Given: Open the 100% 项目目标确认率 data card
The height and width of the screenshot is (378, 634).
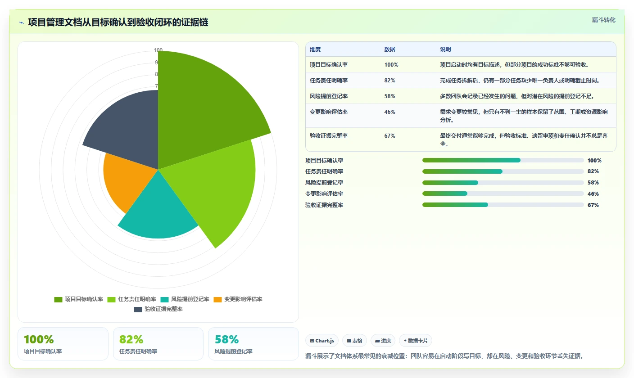Looking at the screenshot, I should [x=63, y=344].
